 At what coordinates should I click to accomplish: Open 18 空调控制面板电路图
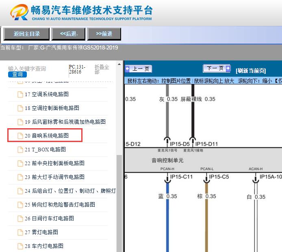tap(52, 108)
